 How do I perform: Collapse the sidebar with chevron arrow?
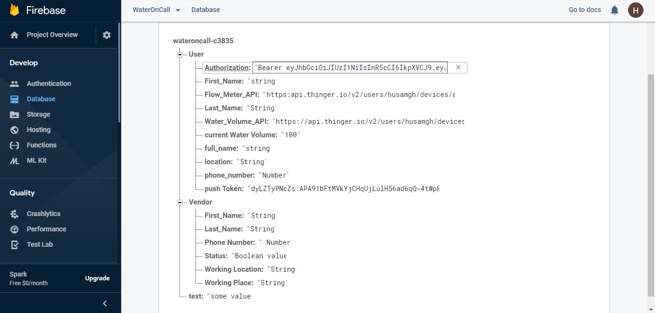coord(105,303)
